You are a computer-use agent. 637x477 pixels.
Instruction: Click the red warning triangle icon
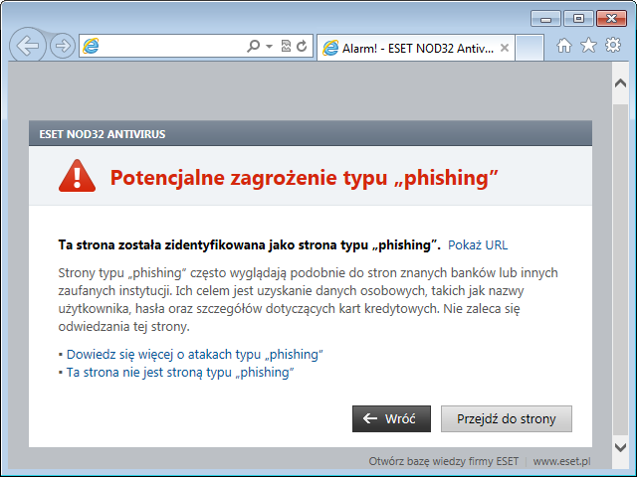pyautogui.click(x=78, y=176)
